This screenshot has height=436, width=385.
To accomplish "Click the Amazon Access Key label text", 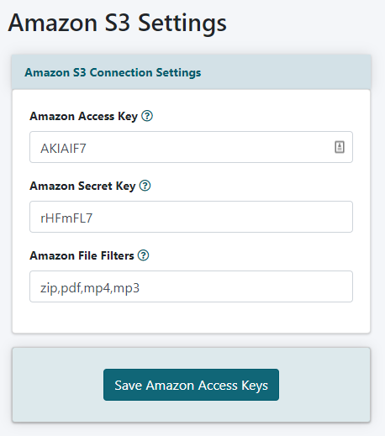I will click(x=84, y=116).
